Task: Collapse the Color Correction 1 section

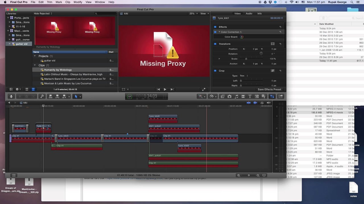Action: pos(219,32)
